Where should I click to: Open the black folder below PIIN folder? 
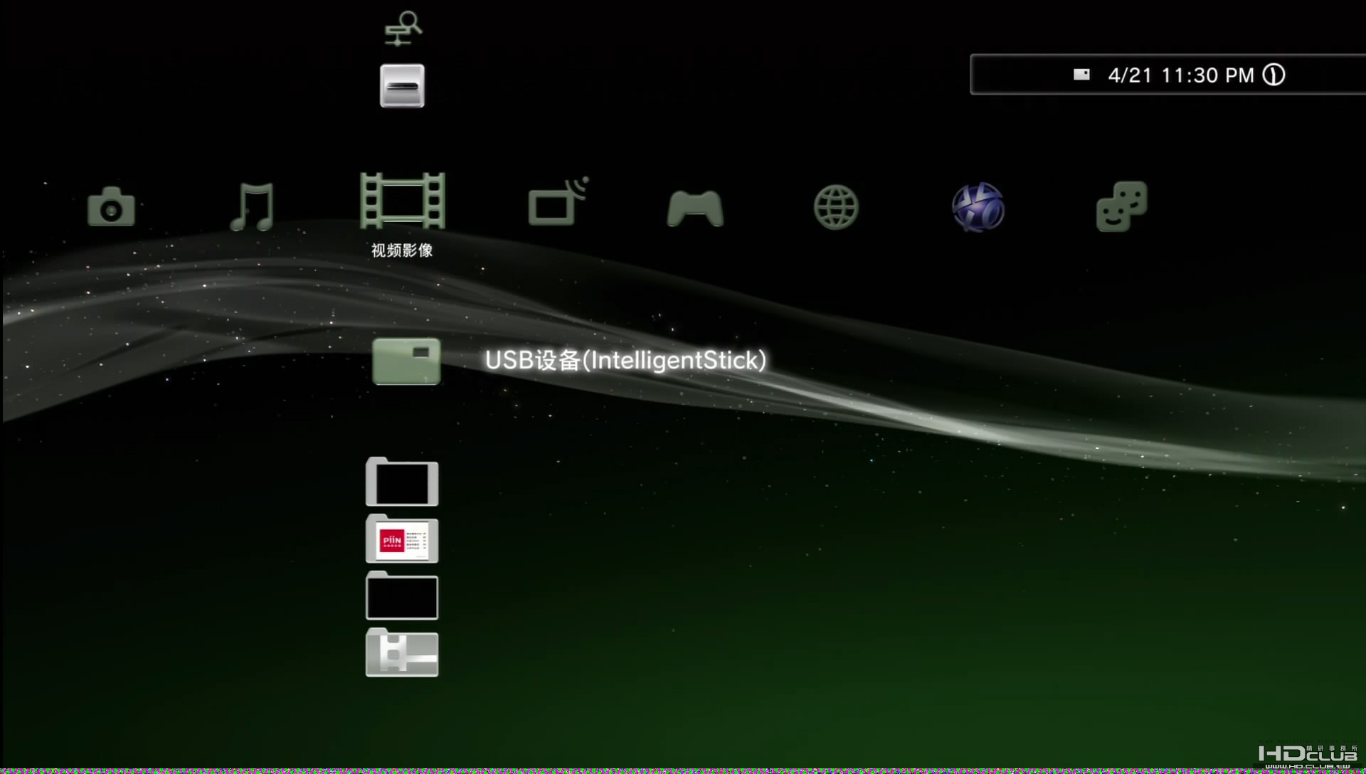402,595
